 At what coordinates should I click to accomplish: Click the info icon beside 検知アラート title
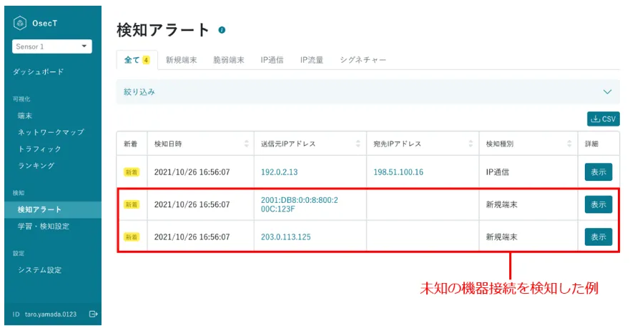222,30
